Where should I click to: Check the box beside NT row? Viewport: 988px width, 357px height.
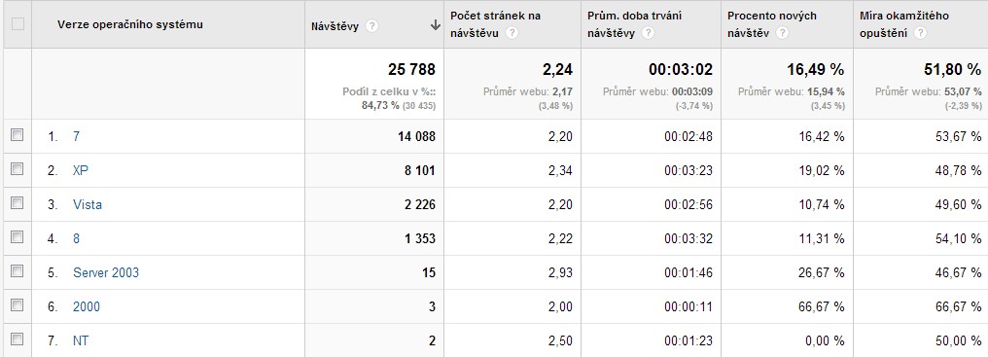17,339
